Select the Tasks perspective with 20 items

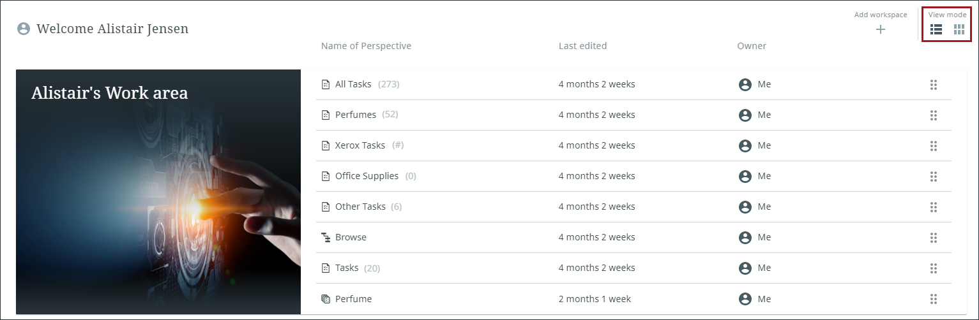[x=347, y=268]
